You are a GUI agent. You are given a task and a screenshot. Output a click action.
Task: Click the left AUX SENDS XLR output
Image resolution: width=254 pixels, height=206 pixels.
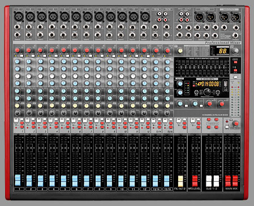(x=199, y=17)
